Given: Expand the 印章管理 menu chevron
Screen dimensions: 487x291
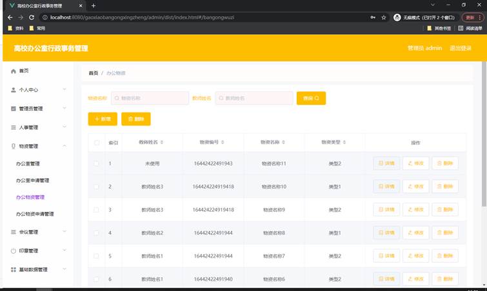Looking at the screenshot, I should [65, 250].
